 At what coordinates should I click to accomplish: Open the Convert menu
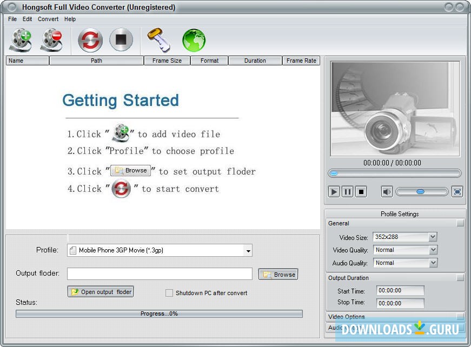(x=48, y=19)
